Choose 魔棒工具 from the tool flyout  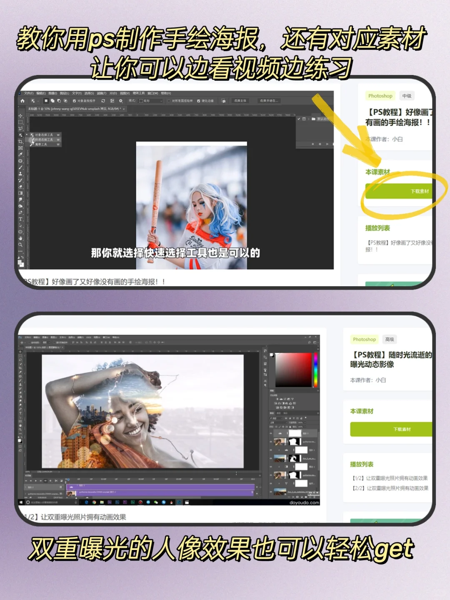[44, 144]
